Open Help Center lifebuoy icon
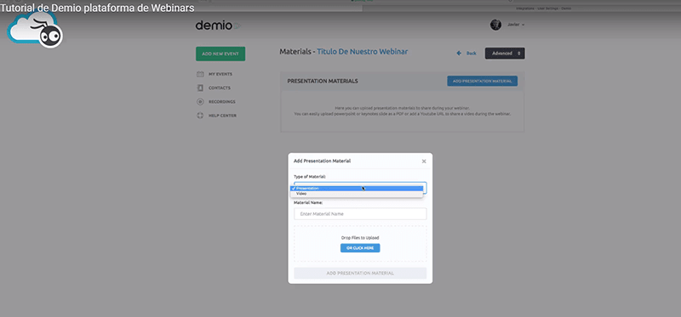Viewport: 681px width, 317px height. 200,116
